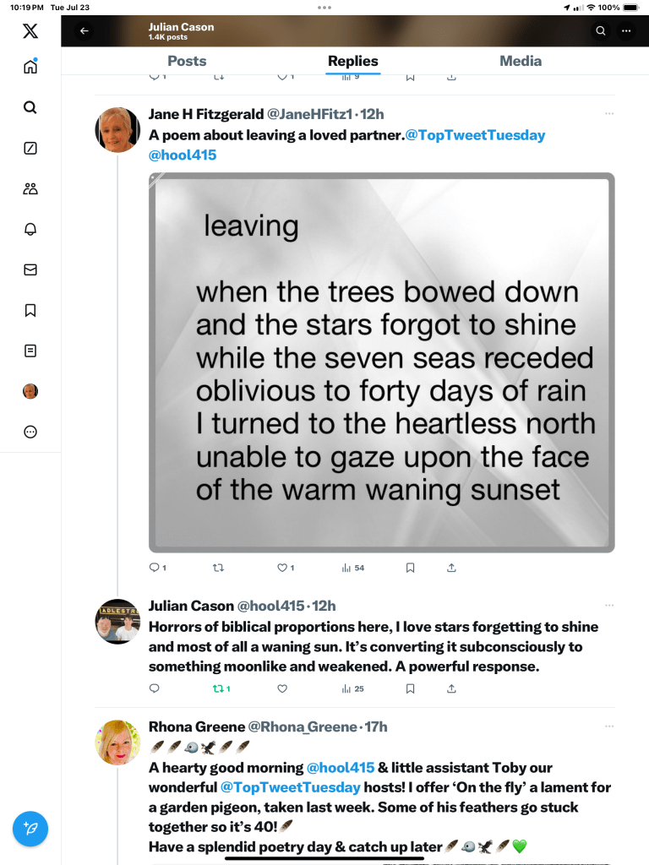Open Bookmarks in the left sidebar
This screenshot has height=865, width=649.
click(30, 310)
